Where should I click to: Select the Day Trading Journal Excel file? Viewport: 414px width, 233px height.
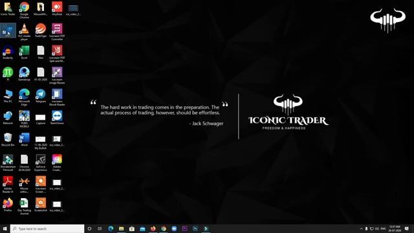(x=25, y=206)
